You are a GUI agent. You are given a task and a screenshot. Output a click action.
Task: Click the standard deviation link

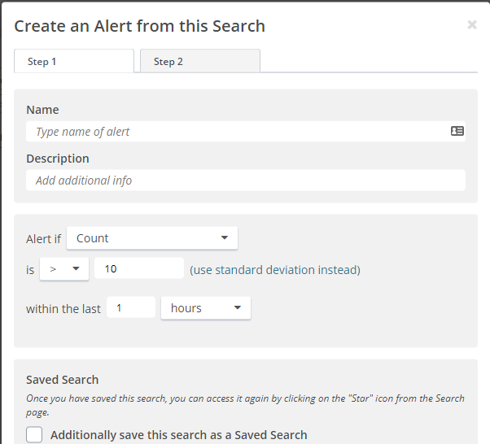275,269
